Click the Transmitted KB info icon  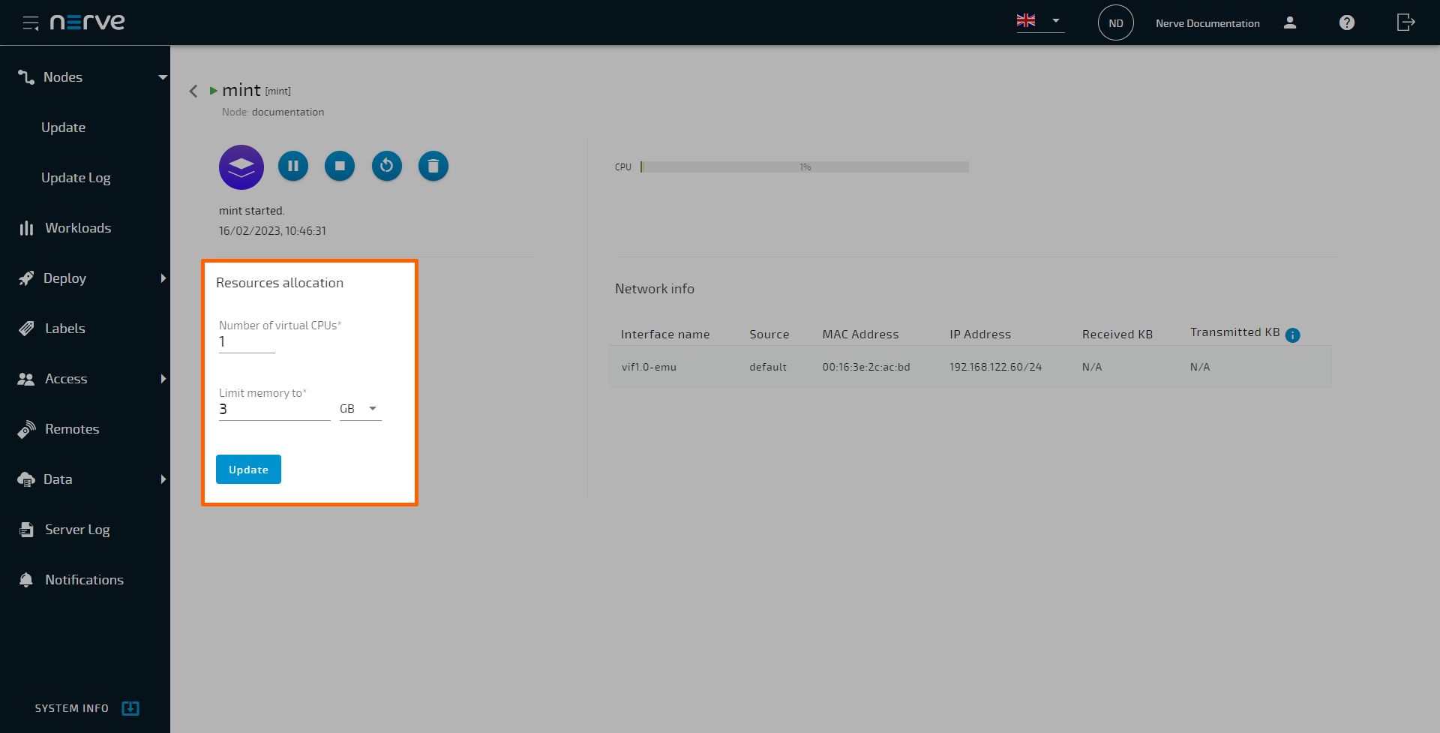pyautogui.click(x=1292, y=335)
